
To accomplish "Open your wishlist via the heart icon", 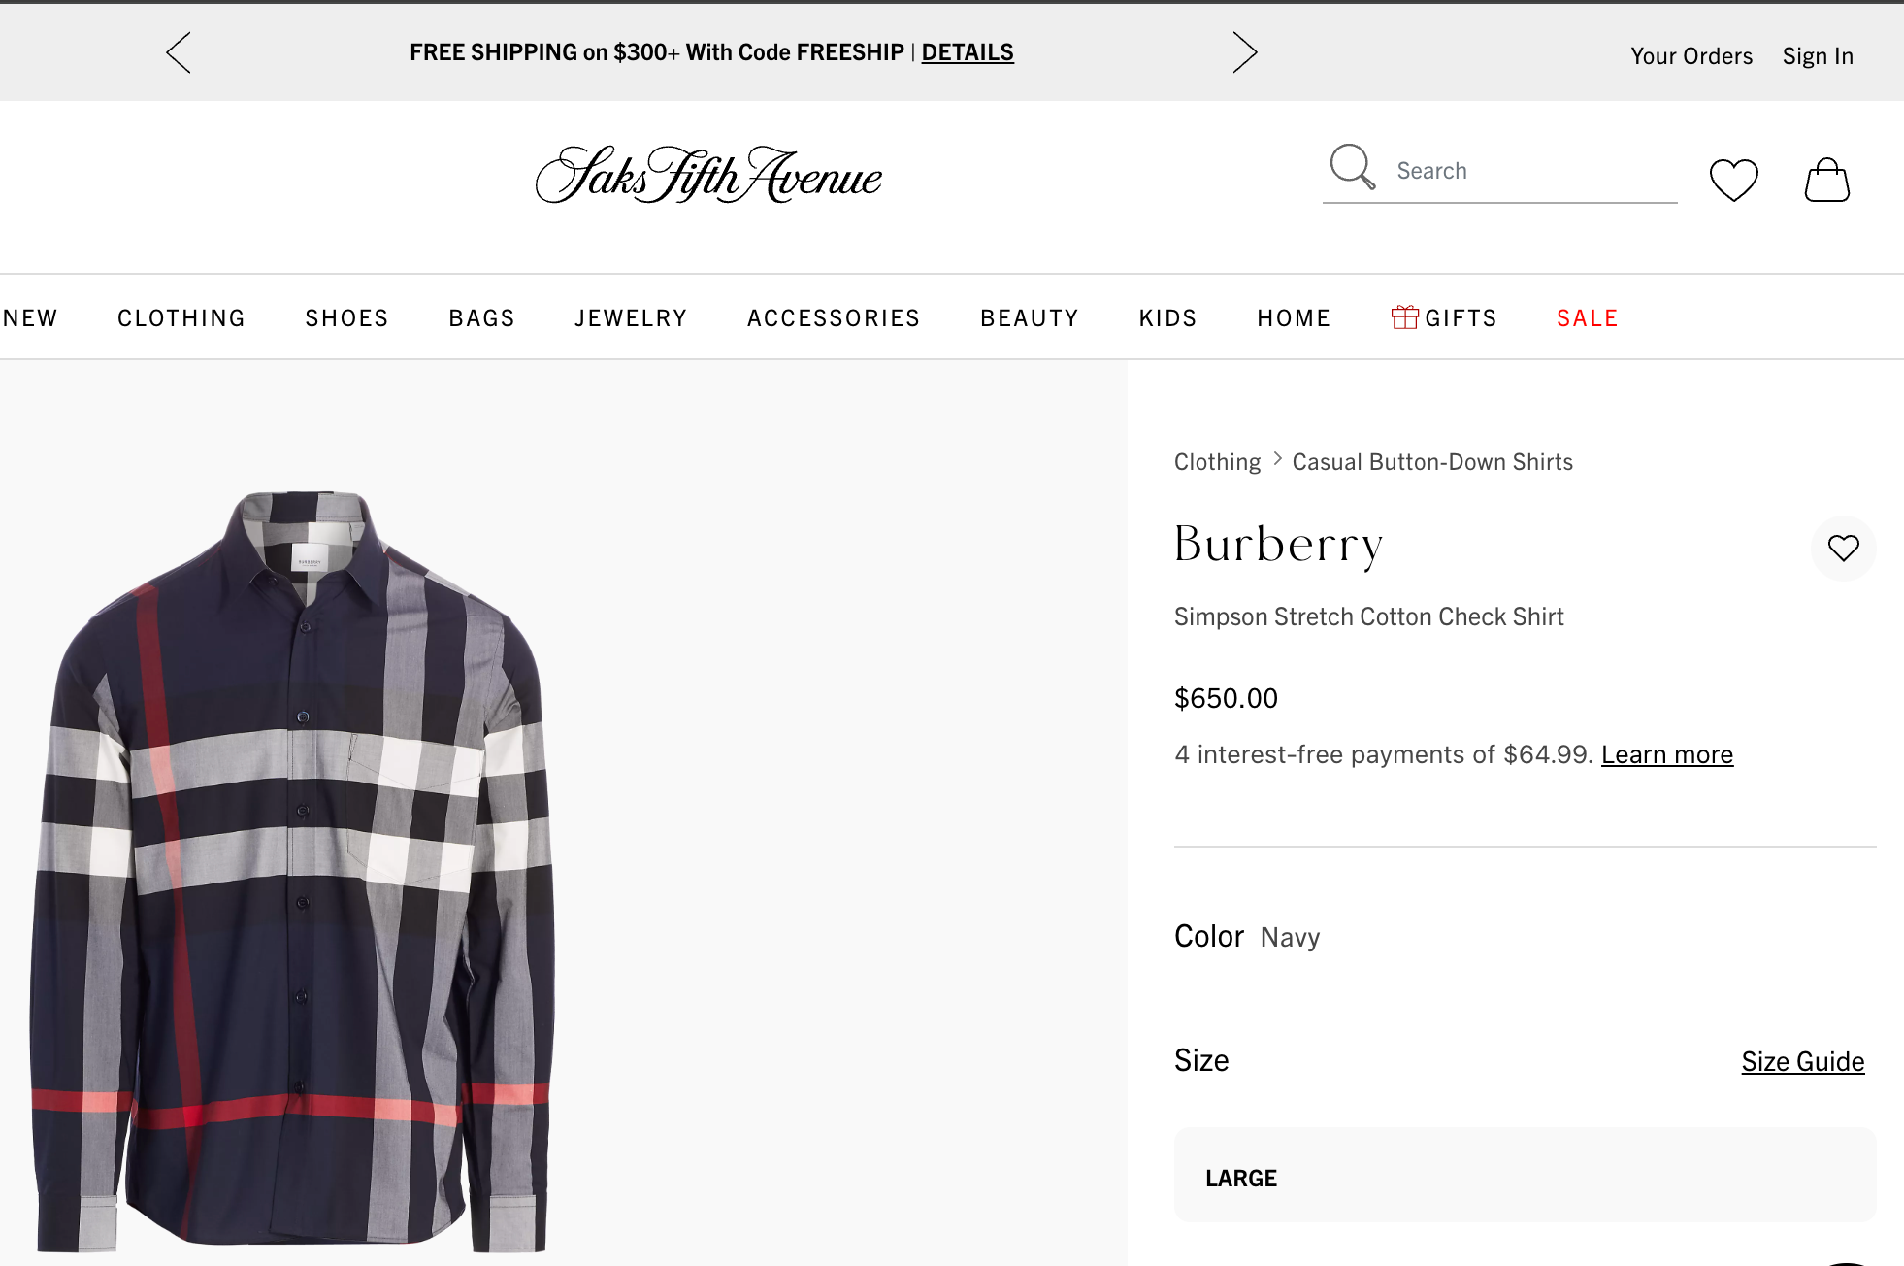I will [1733, 179].
